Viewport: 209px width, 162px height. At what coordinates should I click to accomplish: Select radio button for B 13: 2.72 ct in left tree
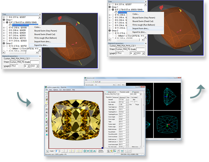click(x=7, y=46)
